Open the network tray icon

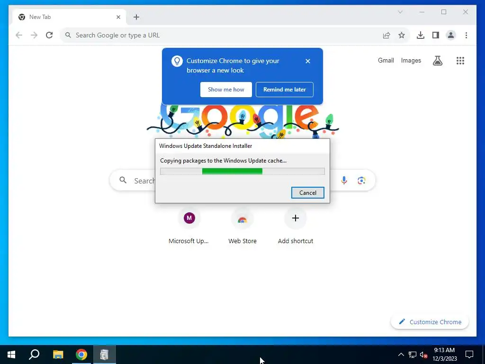(413, 355)
